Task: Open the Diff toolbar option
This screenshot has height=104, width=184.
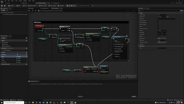Action: point(18,6)
